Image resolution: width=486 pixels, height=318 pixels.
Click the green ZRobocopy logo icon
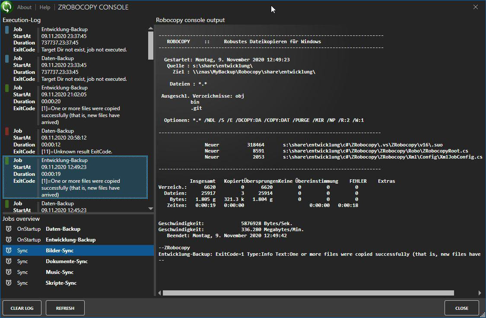point(7,7)
